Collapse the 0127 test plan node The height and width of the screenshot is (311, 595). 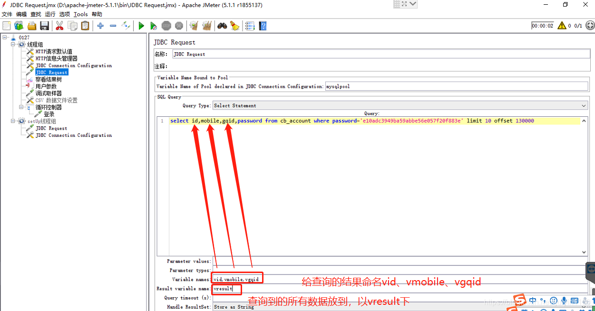point(5,38)
